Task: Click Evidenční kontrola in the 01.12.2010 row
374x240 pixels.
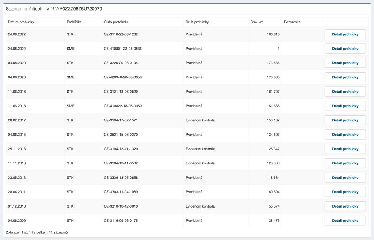Action: [200, 206]
